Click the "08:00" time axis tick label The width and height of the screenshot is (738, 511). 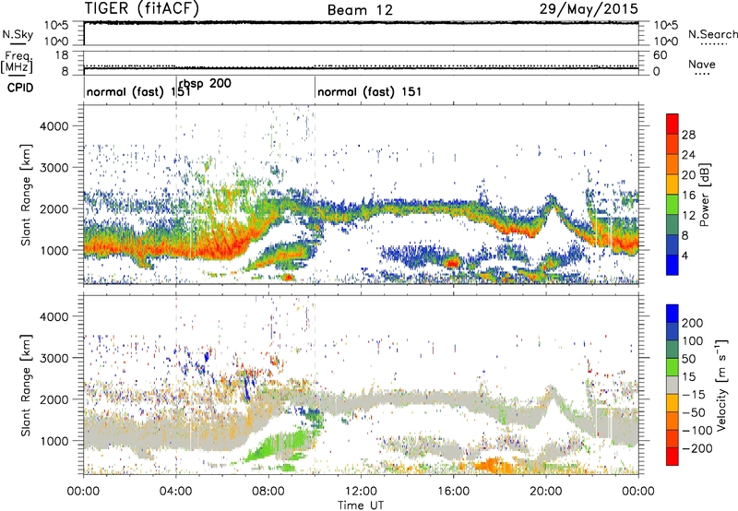(x=268, y=492)
